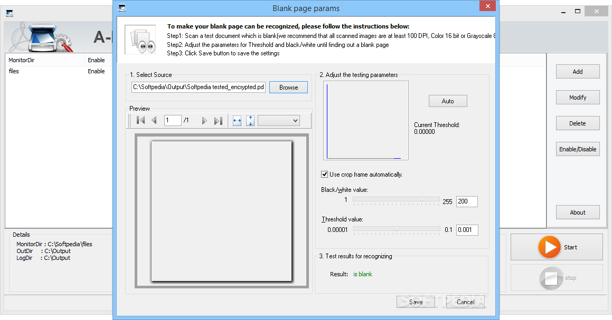Go to previous page in preview
The width and height of the screenshot is (612, 320).
(154, 120)
